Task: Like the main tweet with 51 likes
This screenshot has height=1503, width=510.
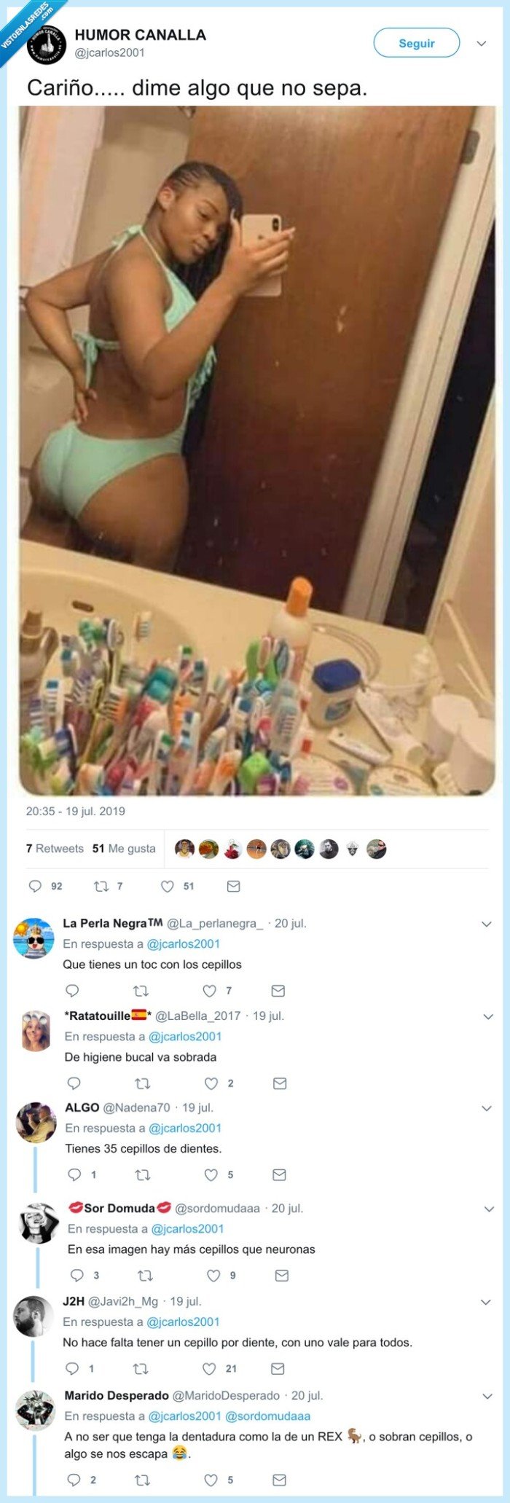Action: click(168, 886)
